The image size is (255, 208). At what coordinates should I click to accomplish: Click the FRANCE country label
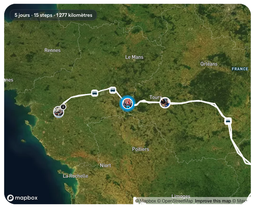click(240, 69)
